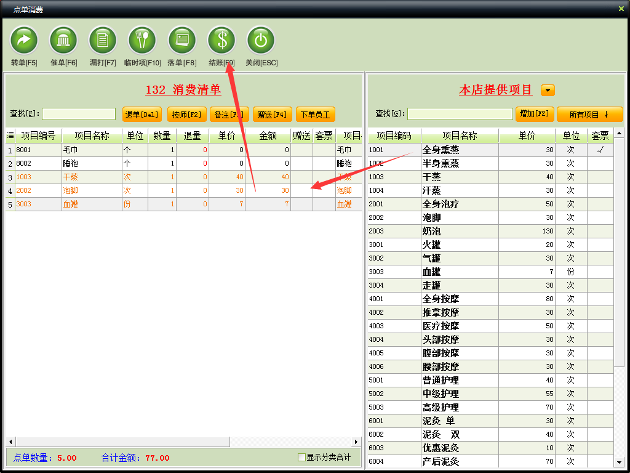
Task: Click the 关闭[ESC] power icon
Action: coord(261,40)
